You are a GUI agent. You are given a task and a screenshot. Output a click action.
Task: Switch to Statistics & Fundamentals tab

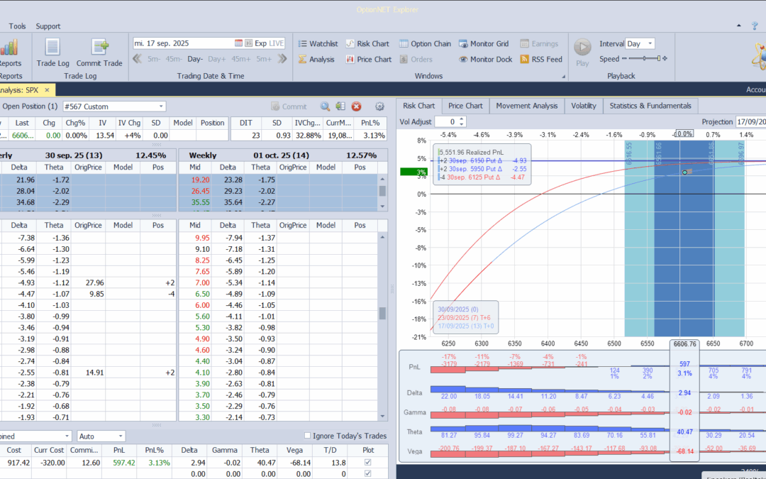[650, 106]
